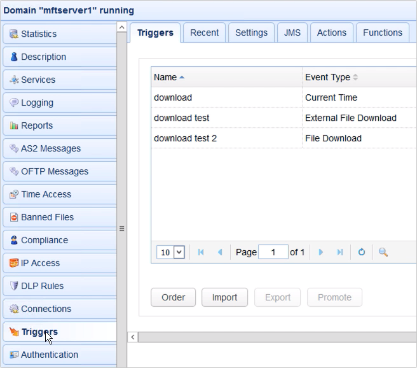The image size is (417, 368).
Task: Open rows-per-page dropdown showing 10
Action: point(171,252)
